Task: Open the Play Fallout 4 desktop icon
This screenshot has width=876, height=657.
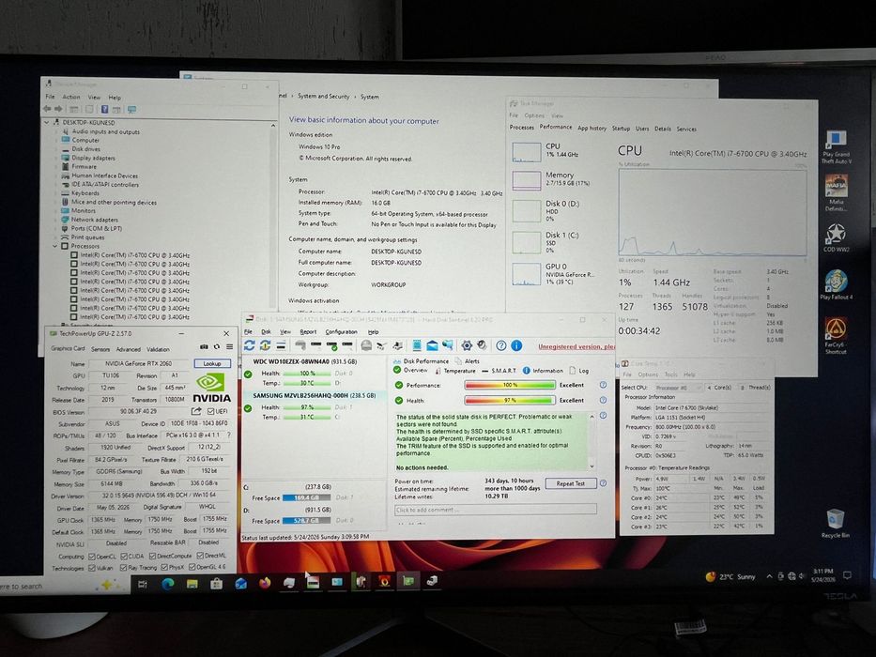Action: coord(836,285)
